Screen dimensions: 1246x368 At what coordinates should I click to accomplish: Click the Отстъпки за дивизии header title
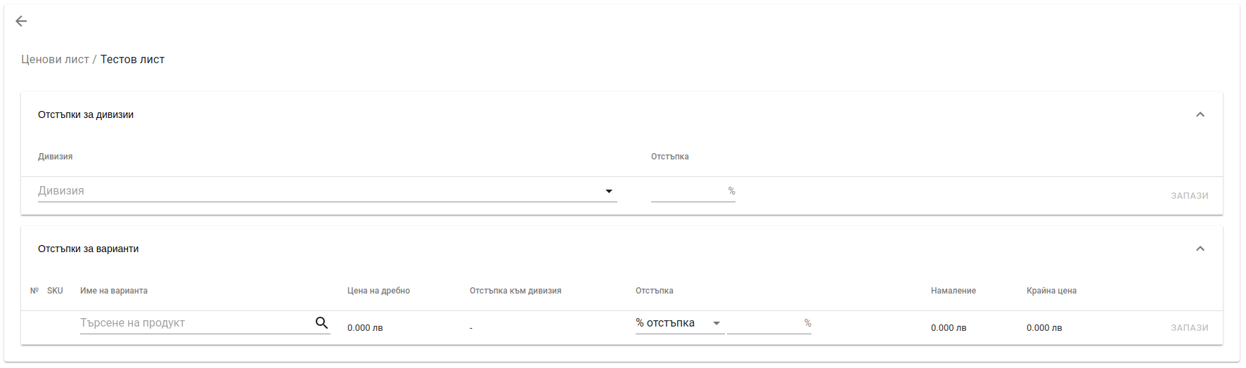[x=86, y=114]
